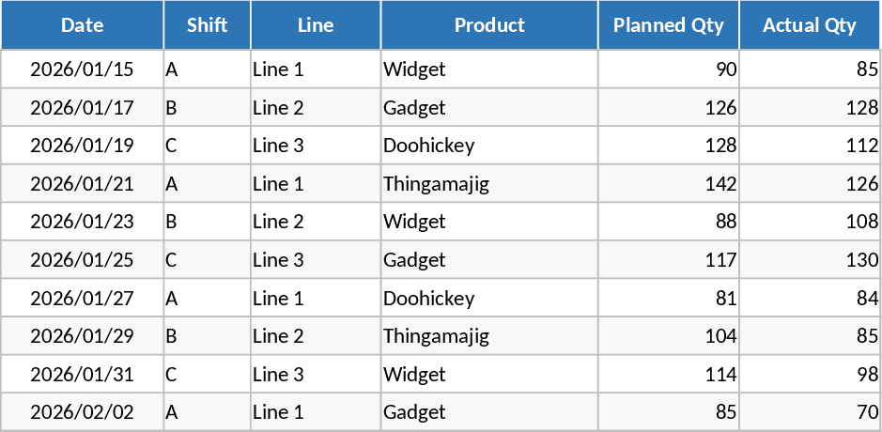Click the Actual Qty header

(x=810, y=25)
